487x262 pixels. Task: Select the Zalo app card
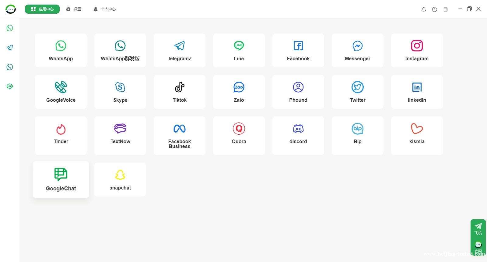239,92
